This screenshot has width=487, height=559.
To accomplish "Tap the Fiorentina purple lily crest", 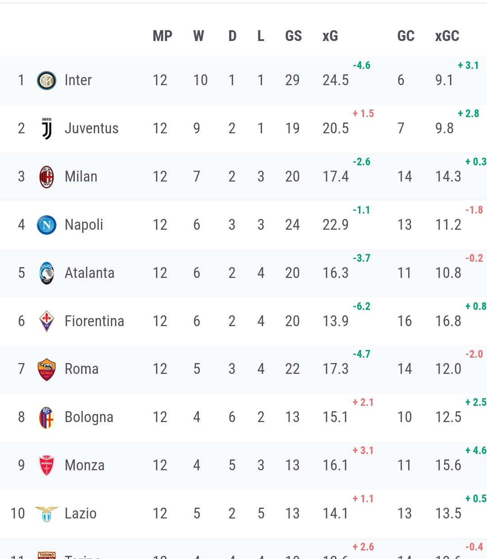I will [46, 321].
